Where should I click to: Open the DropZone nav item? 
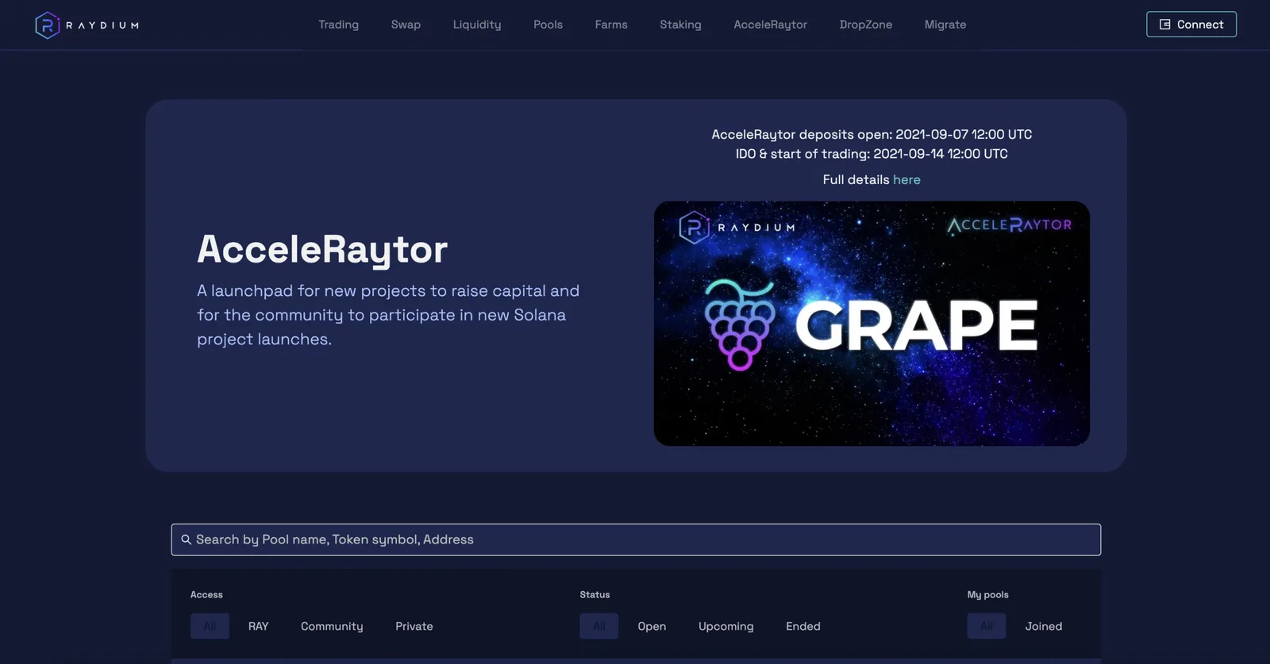[866, 25]
